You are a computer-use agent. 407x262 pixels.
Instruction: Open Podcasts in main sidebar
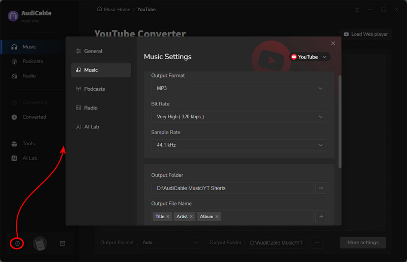point(33,61)
